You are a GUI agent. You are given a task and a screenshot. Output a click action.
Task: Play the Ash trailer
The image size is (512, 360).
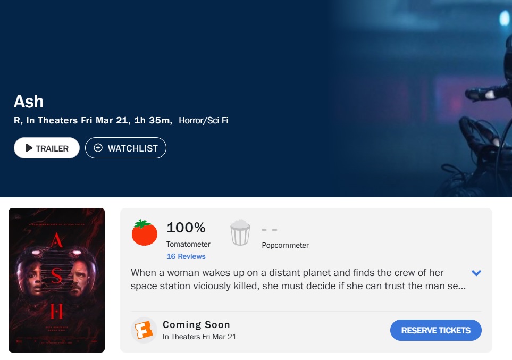pyautogui.click(x=47, y=148)
